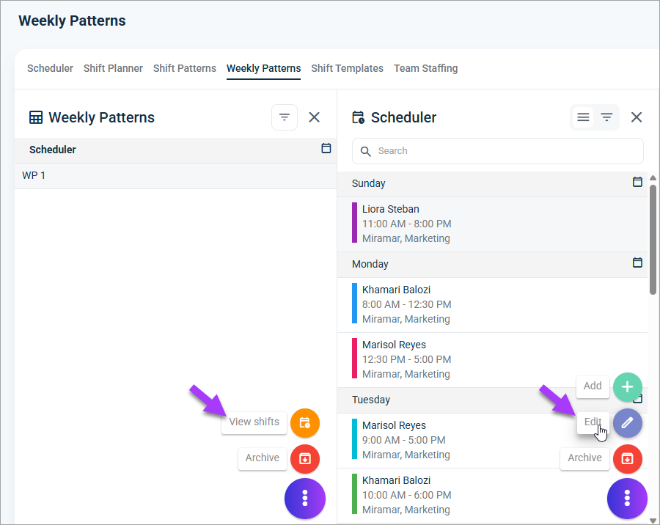Open the purple three-dots menu in Weekly Patterns
This screenshot has width=660, height=525.
(305, 499)
